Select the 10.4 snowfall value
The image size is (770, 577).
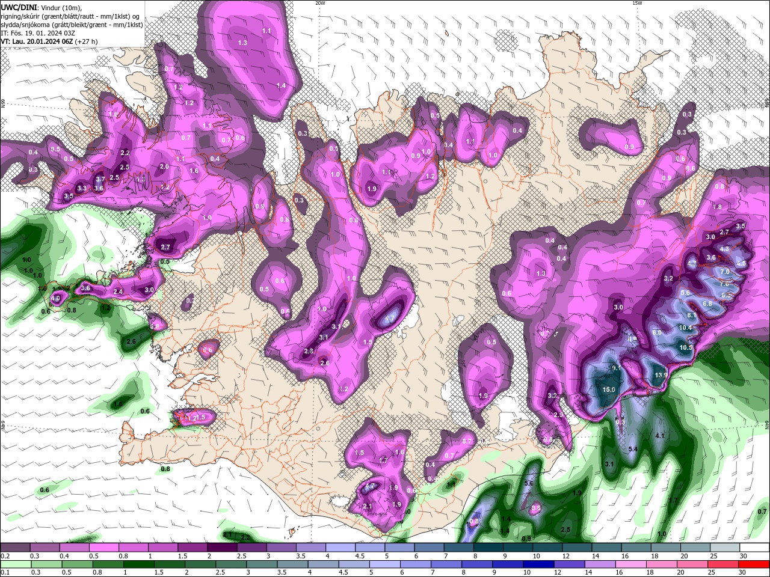[686, 328]
